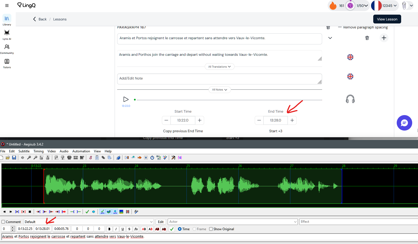The height and width of the screenshot is (244, 418).
Task: Click the Aegisub Save subtitles icon
Action: coord(14,158)
